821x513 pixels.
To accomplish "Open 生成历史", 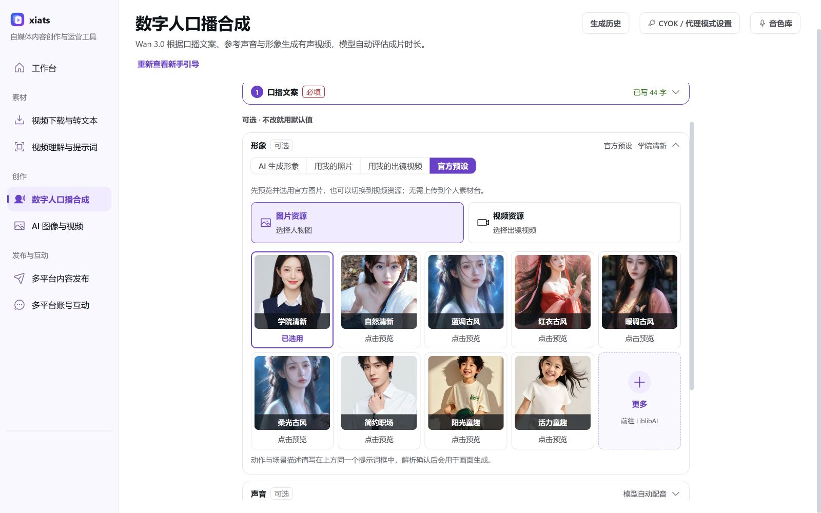I will click(x=605, y=23).
